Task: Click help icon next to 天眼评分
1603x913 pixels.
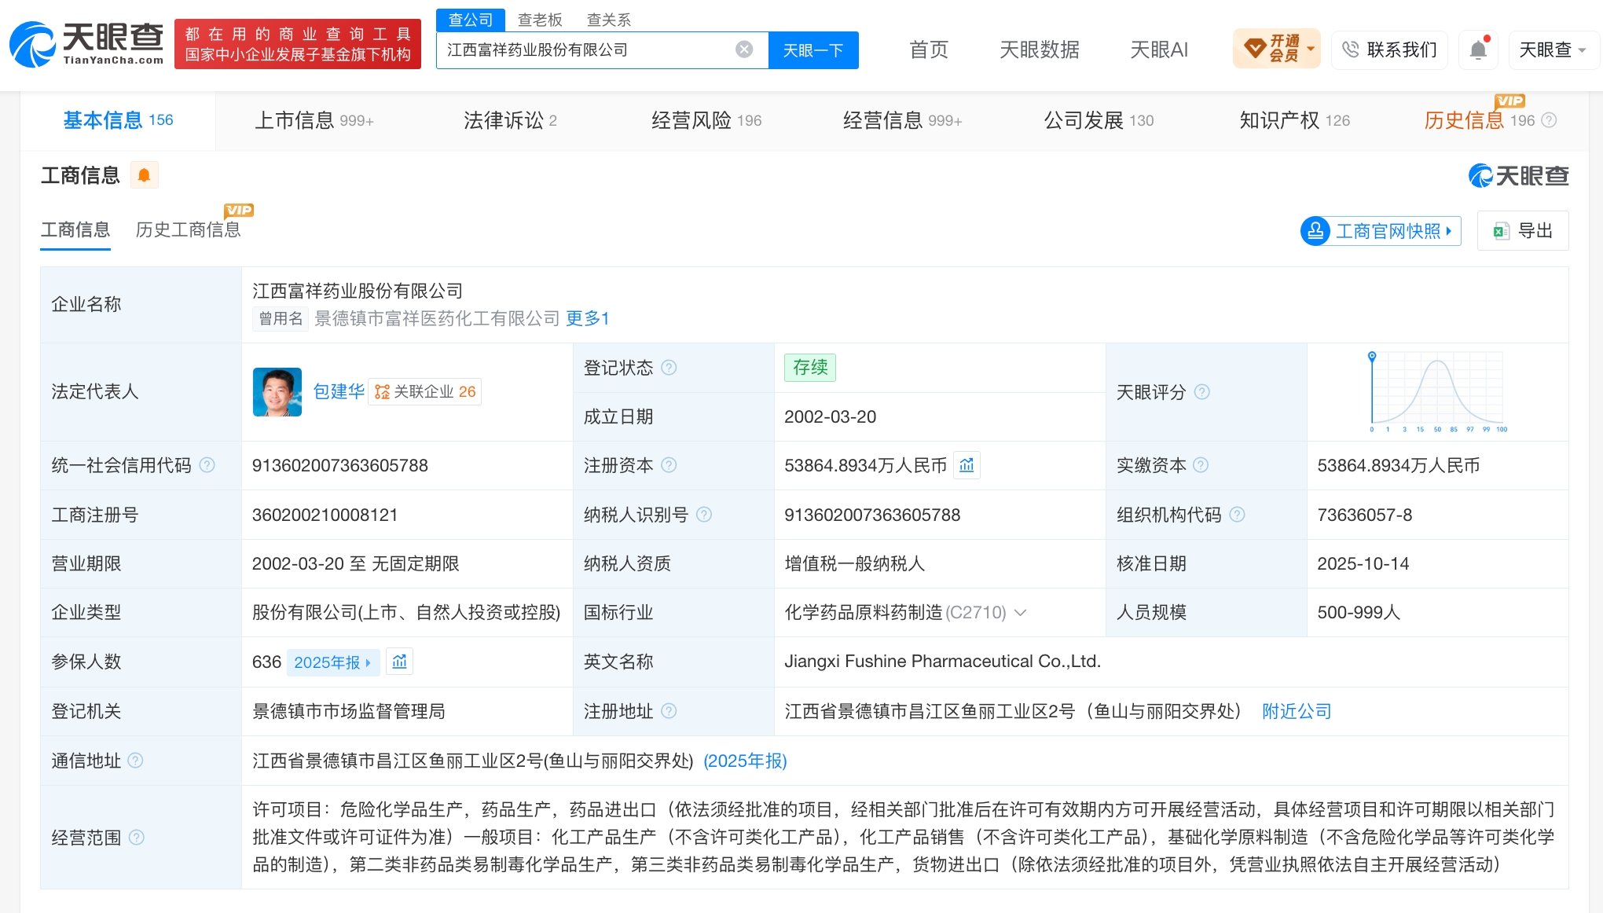Action: [1201, 392]
